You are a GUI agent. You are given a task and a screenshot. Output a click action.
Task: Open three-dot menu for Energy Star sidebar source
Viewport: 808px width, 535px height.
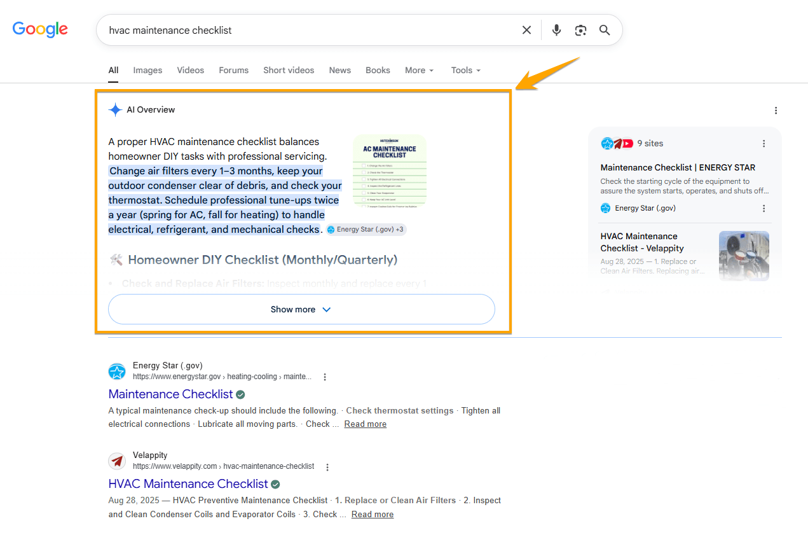pyautogui.click(x=763, y=209)
